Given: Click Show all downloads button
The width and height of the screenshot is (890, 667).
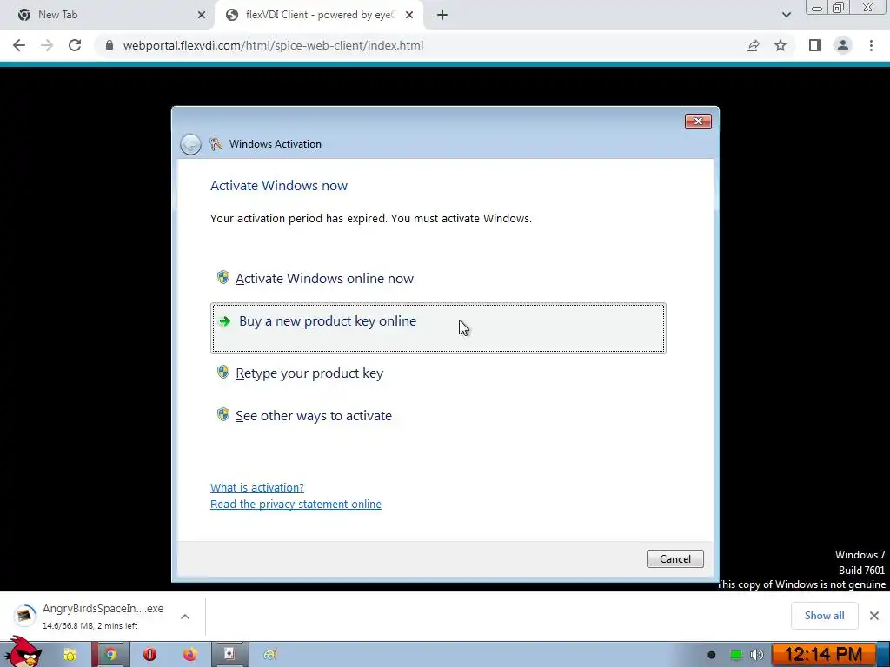Looking at the screenshot, I should click(x=824, y=616).
